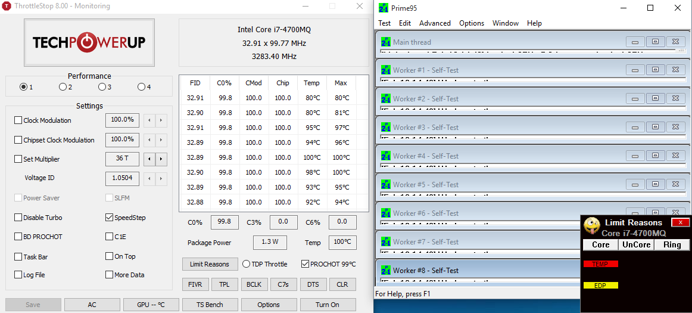This screenshot has width=692, height=313.
Task: Click the red TEMP limit indicator
Action: coord(601,264)
